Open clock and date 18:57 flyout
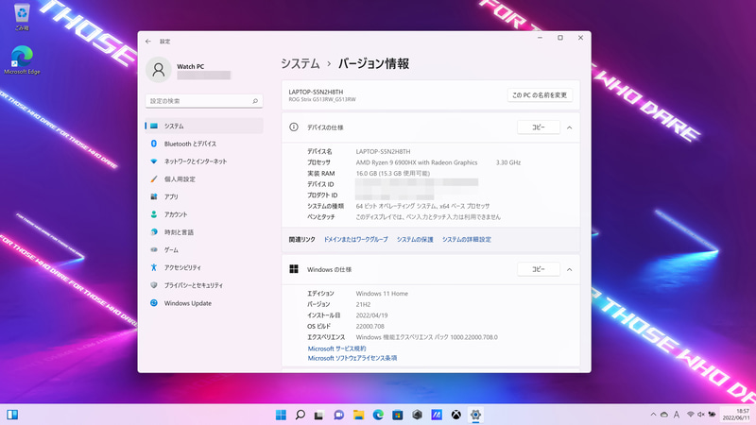 click(x=736, y=415)
